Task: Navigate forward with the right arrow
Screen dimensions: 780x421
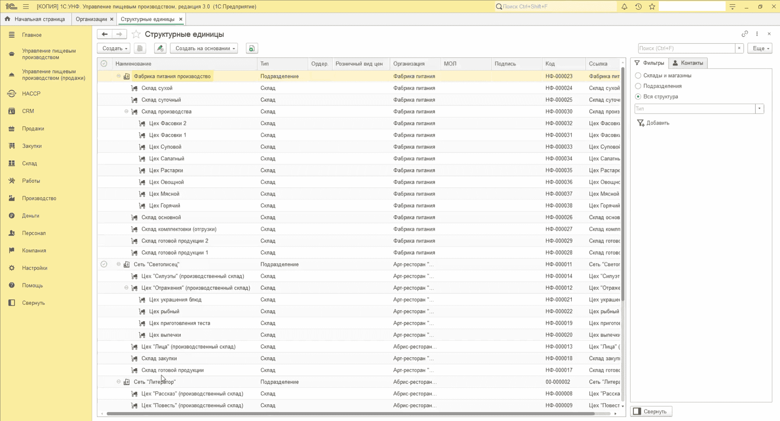Action: (x=119, y=34)
